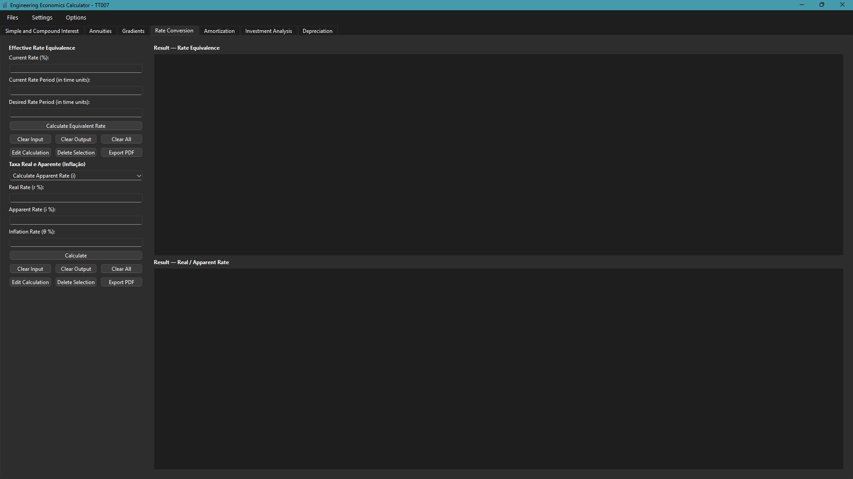Click Delete Selection under Effective Rate Equivalence
Viewport: 853px width, 479px height.
pos(76,153)
